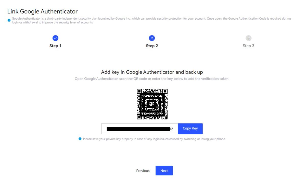Click info icon next to private key warning

[x=80, y=139]
